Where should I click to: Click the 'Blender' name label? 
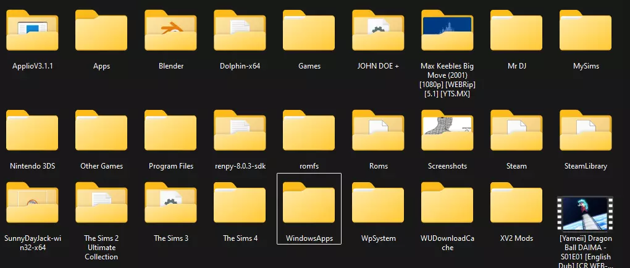[x=170, y=66]
